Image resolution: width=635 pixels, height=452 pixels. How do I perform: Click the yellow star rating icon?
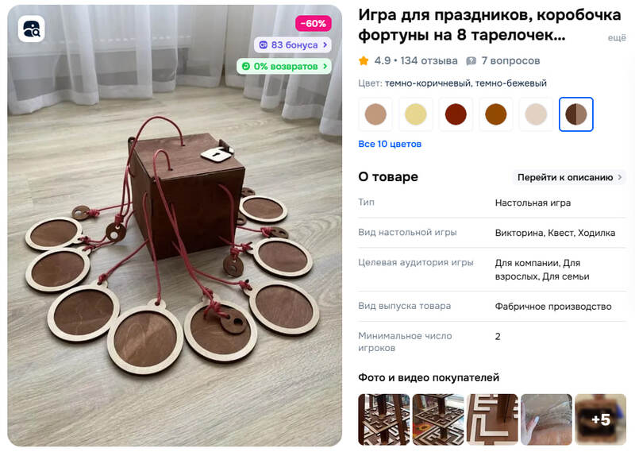[364, 61]
